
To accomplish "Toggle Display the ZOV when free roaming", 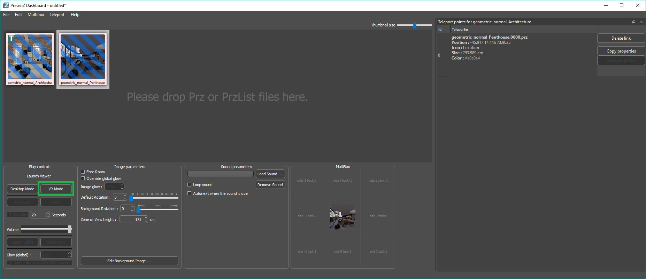I will pos(9,263).
